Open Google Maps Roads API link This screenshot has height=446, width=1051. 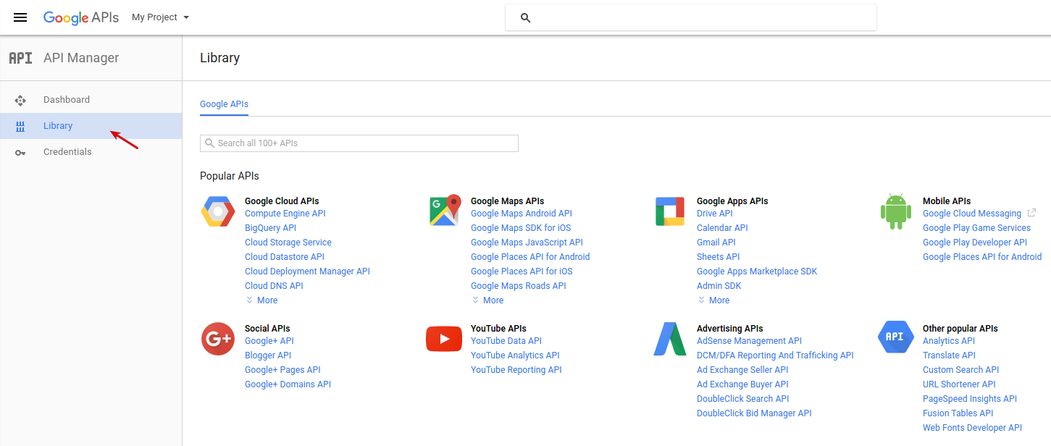tap(519, 286)
